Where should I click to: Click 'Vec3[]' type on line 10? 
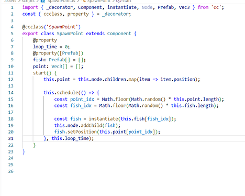pyautogui.click(x=59, y=67)
